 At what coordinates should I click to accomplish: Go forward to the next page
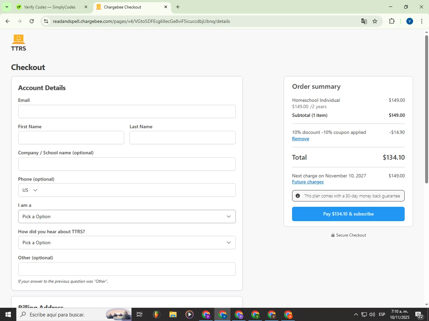(20, 21)
